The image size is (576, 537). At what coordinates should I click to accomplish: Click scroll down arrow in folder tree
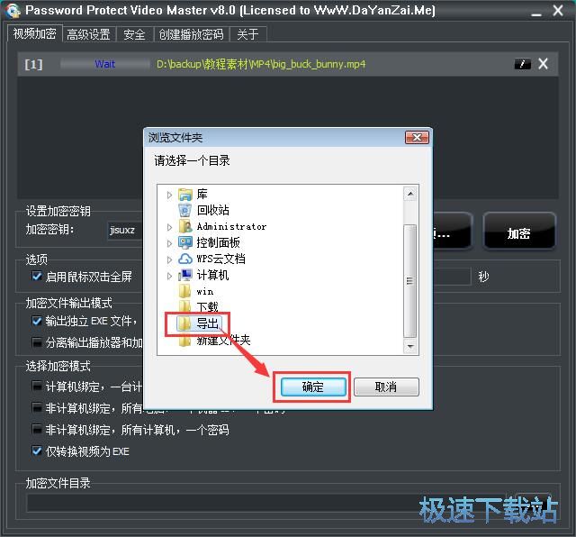(410, 346)
